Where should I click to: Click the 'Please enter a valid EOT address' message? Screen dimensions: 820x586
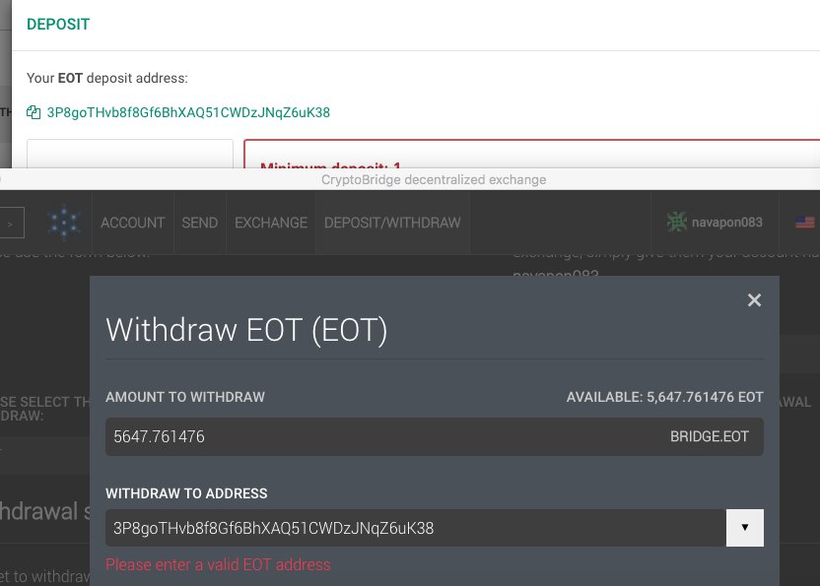(x=218, y=565)
